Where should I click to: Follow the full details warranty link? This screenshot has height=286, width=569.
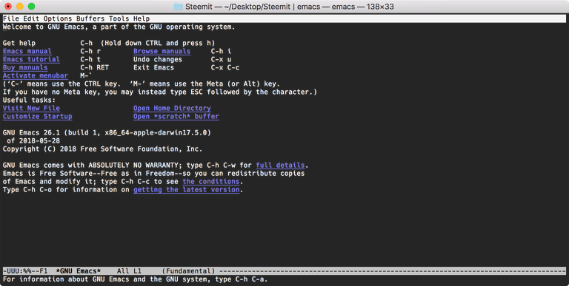[280, 166]
